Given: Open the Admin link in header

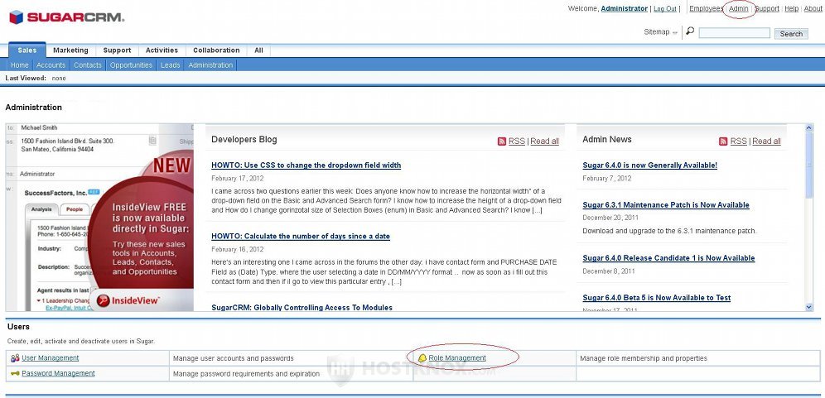Looking at the screenshot, I should pos(738,8).
